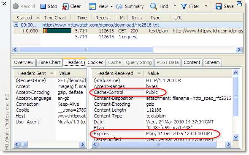Select the Content-Type received header row
Image resolution: width=249 pixels, height=155 pixels.
(x=162, y=116)
